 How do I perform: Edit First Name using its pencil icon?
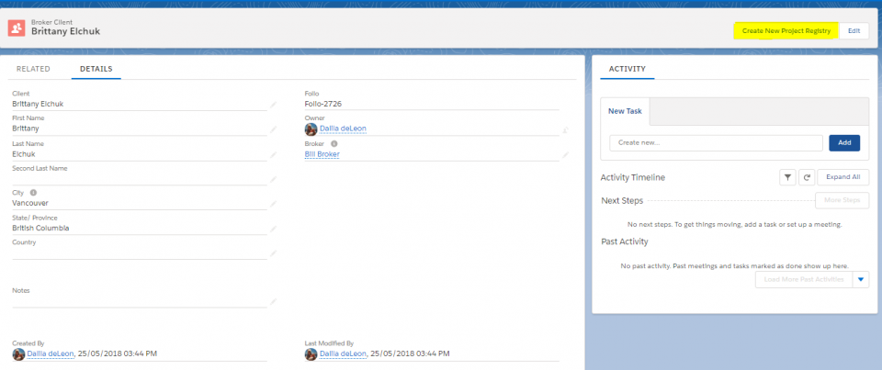273,129
